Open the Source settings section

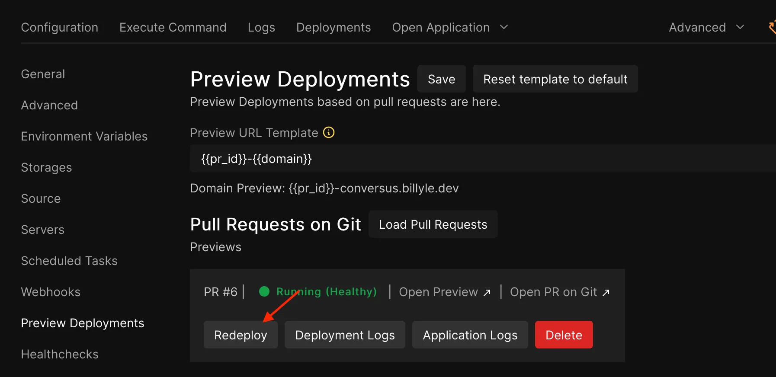(41, 198)
